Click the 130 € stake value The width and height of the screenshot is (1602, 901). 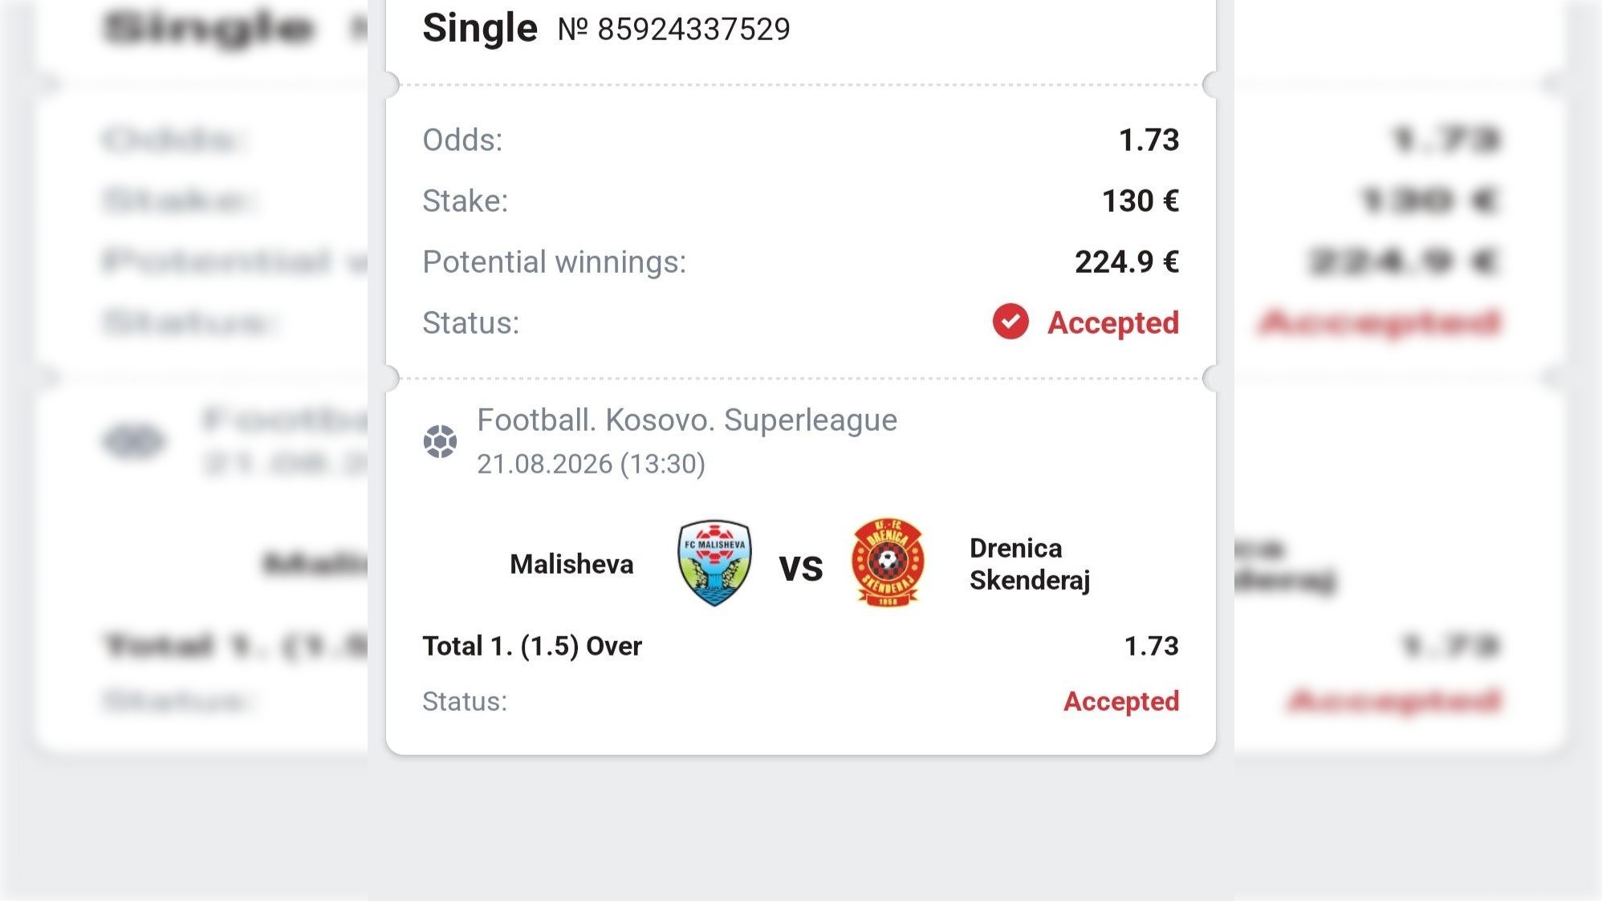coord(1141,201)
